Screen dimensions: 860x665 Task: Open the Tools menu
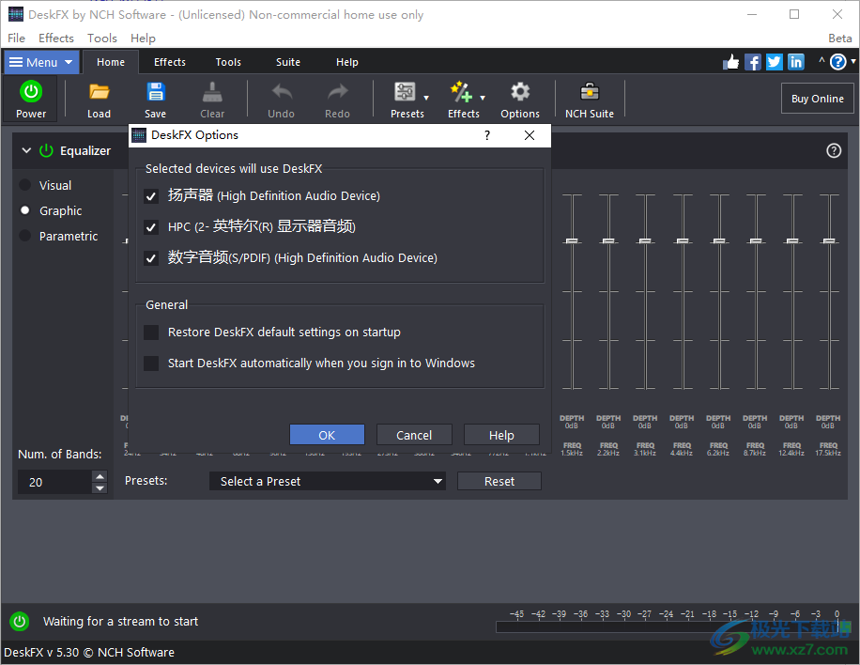(x=101, y=38)
